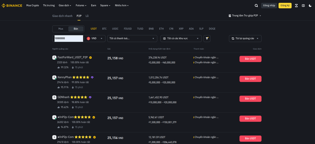
Task: Click the GDNhanh avatar icon
Action: pyautogui.click(x=54, y=97)
